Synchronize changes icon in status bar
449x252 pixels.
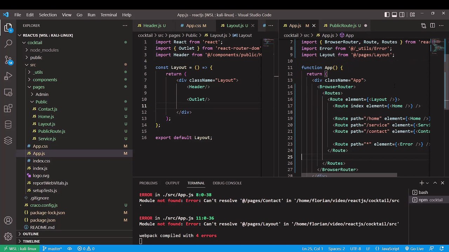click(69, 248)
